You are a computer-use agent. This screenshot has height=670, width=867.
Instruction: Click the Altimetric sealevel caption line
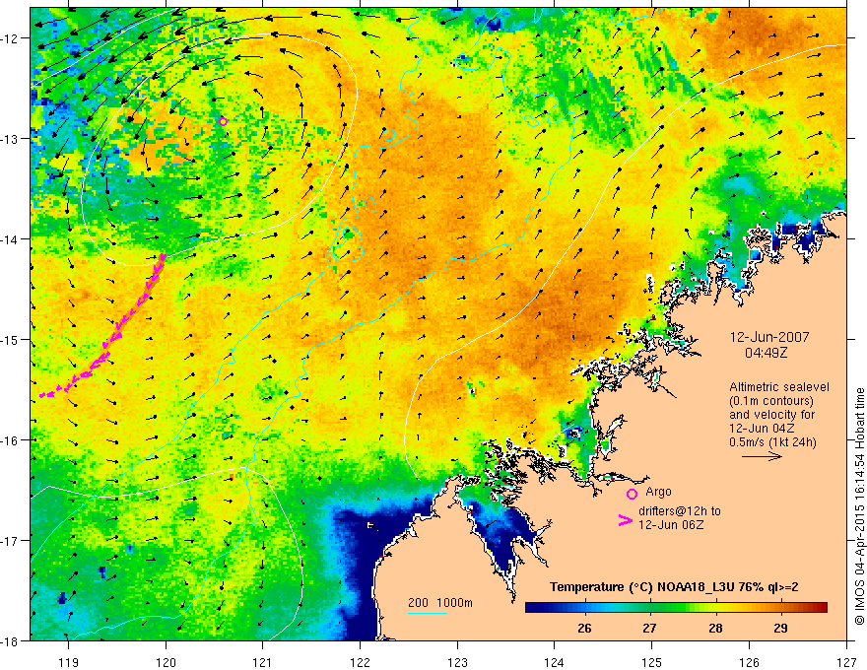click(x=779, y=387)
